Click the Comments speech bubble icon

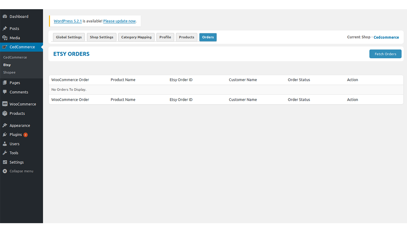(5, 92)
